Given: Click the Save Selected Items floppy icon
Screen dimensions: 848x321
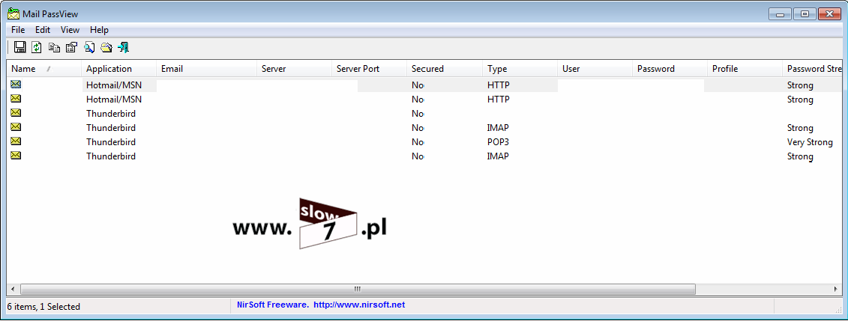Looking at the screenshot, I should 20,47.
